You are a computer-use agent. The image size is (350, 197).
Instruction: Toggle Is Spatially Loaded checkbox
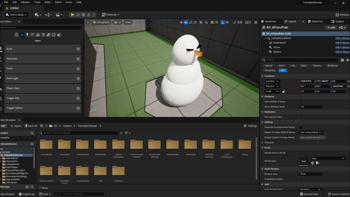pos(301,179)
